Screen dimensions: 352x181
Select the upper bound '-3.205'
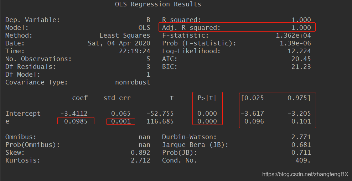pyautogui.click(x=299, y=114)
